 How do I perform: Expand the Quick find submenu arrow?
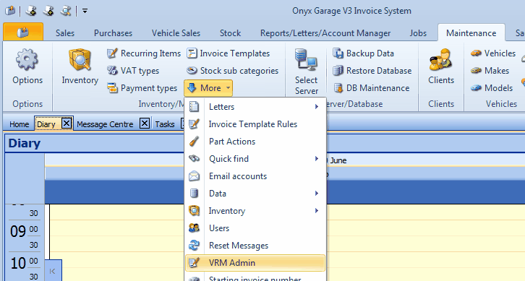coord(317,159)
